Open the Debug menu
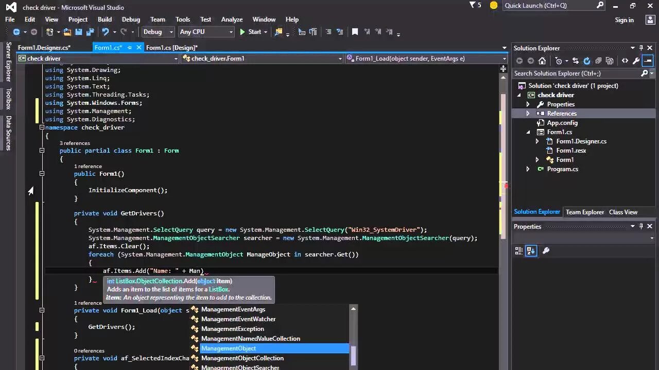The image size is (659, 370). click(131, 20)
